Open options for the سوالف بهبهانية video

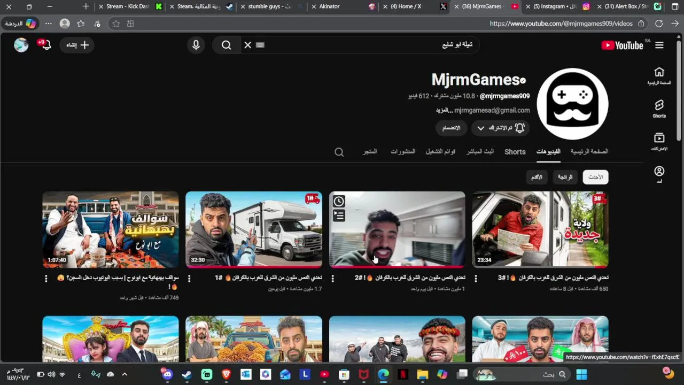[46, 279]
